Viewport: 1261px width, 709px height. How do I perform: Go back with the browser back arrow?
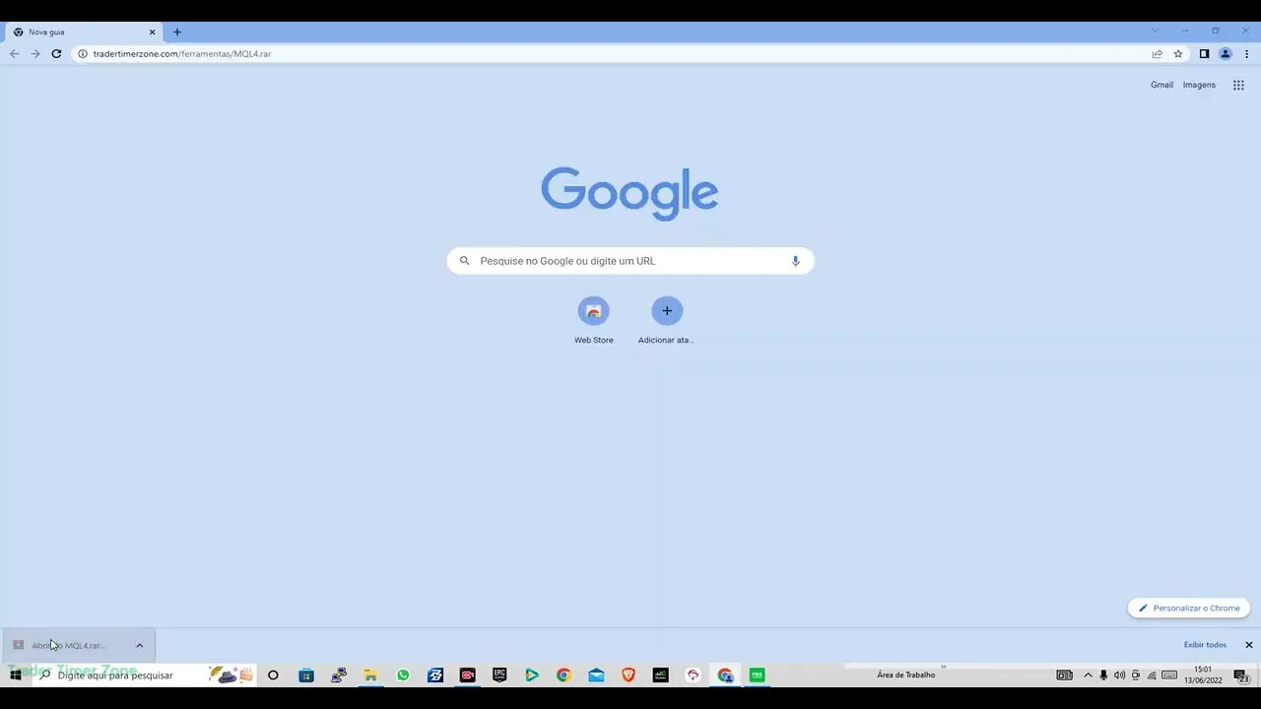14,54
